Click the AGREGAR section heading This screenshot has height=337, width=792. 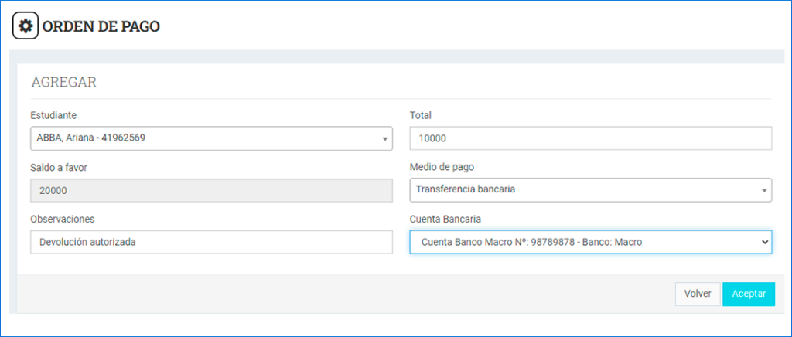click(x=63, y=82)
